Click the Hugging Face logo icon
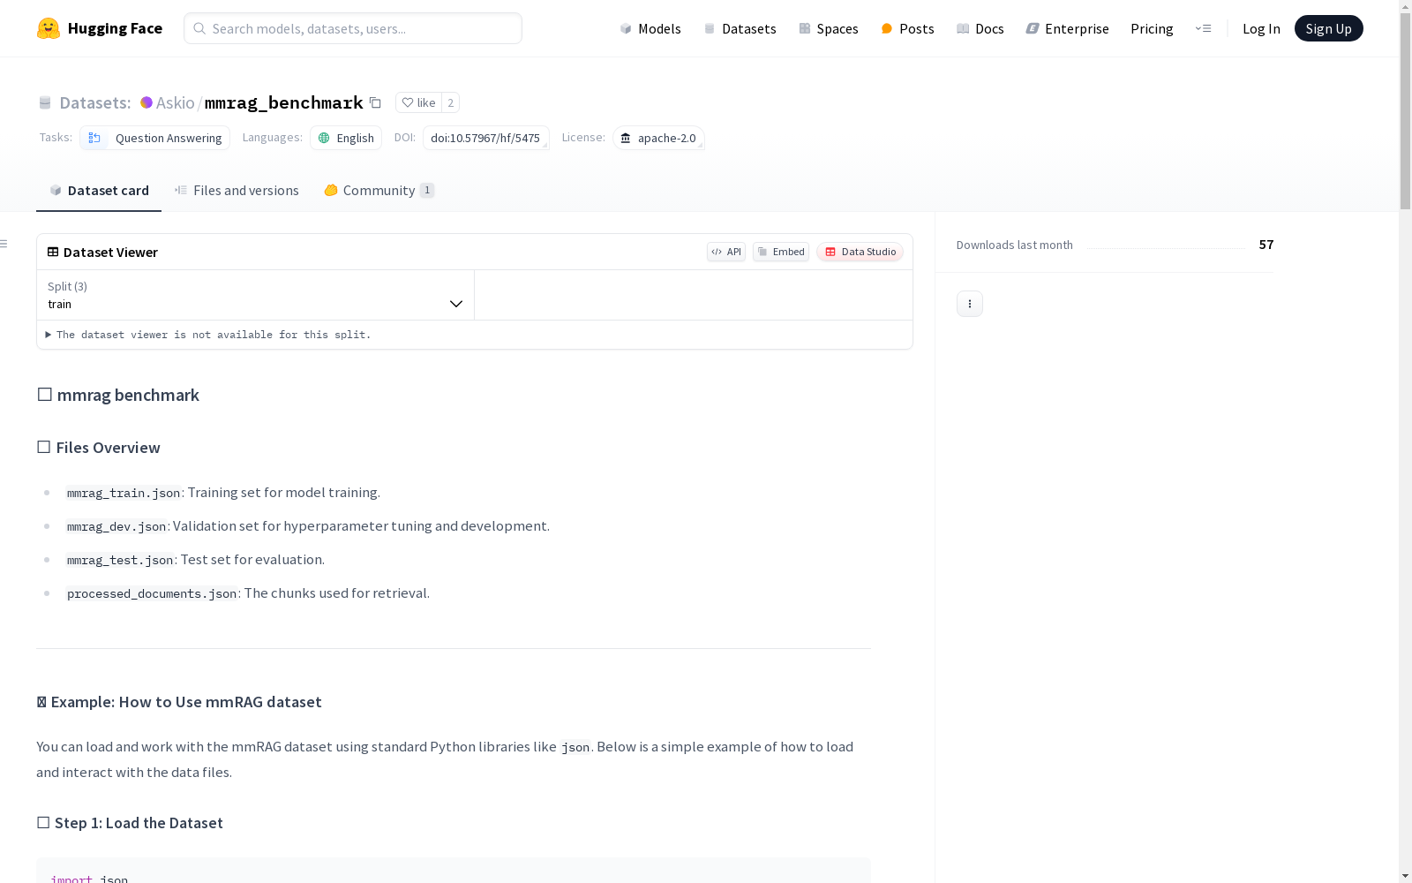Viewport: 1412px width, 883px height. [x=49, y=28]
